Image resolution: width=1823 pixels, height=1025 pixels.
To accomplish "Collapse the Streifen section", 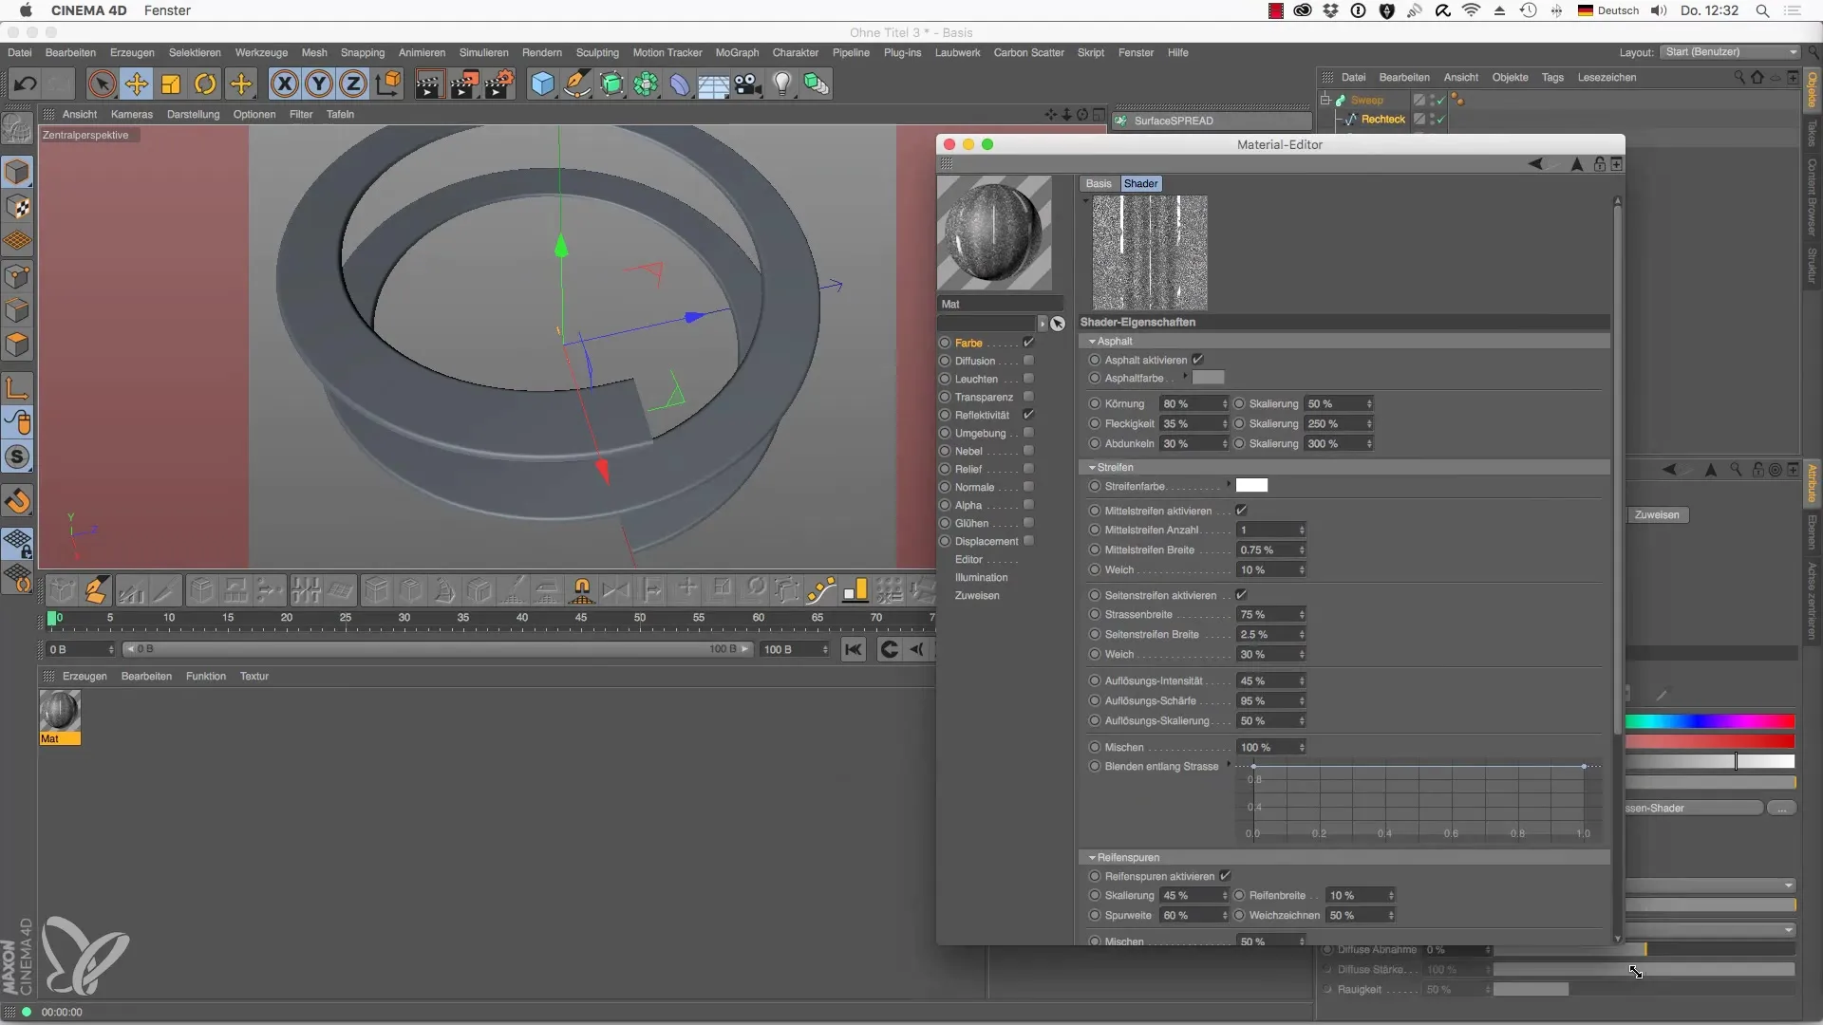I will click(x=1092, y=467).
